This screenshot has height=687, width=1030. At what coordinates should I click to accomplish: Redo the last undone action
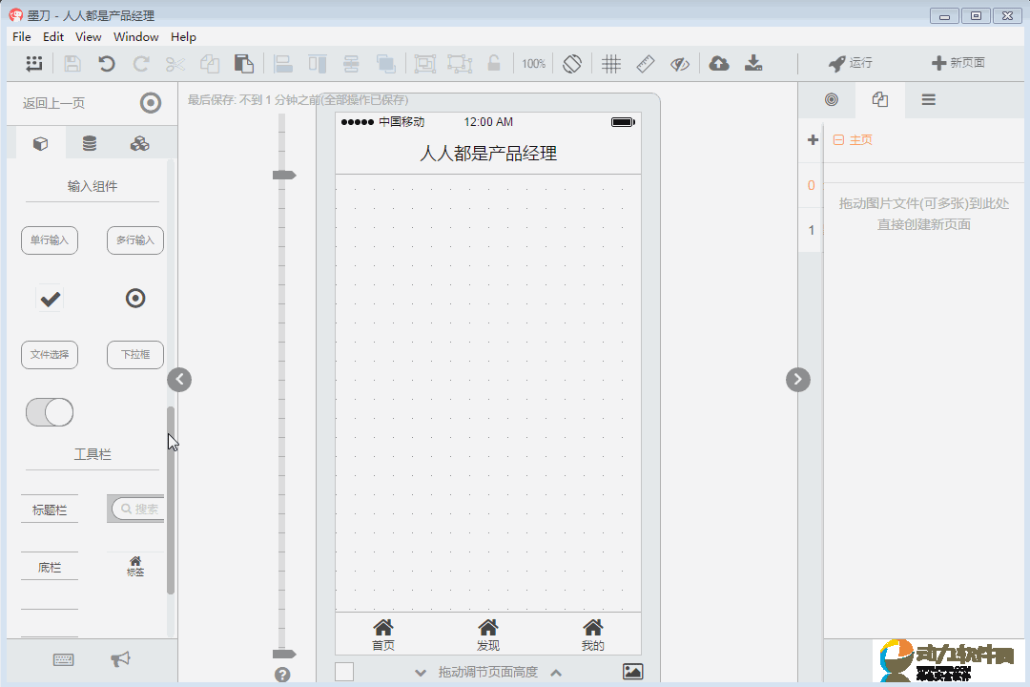[x=140, y=64]
